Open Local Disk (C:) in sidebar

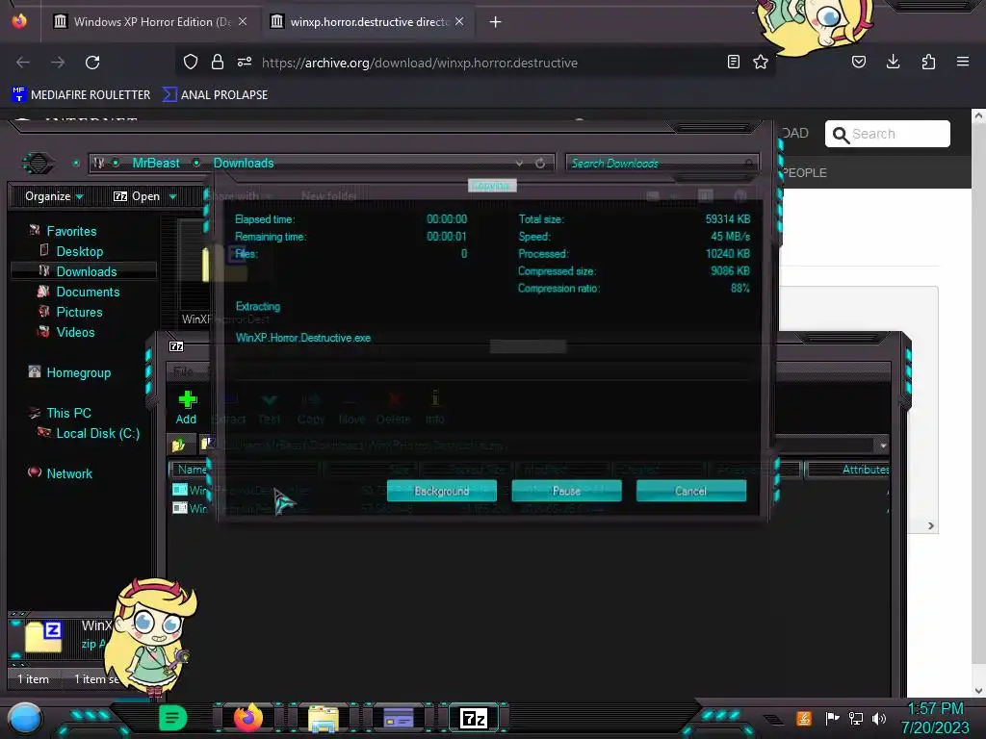(x=97, y=434)
